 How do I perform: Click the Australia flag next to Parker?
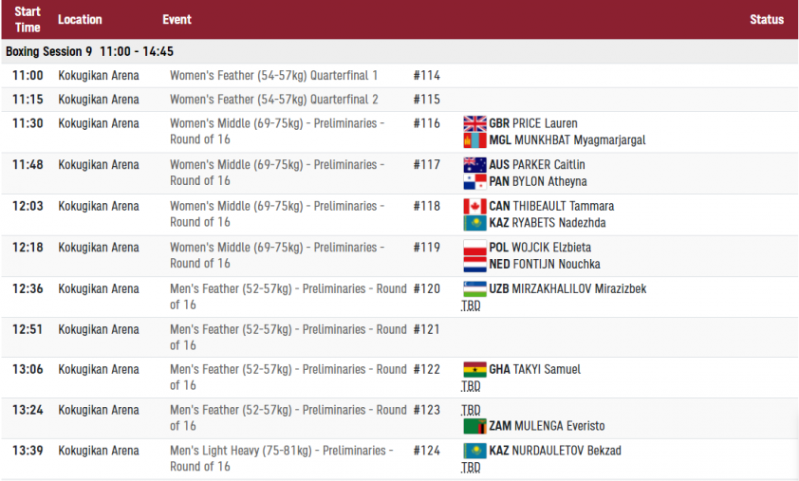point(474,165)
